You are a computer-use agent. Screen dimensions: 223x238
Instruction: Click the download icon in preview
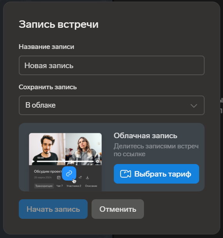pyautogui.click(x=87, y=177)
